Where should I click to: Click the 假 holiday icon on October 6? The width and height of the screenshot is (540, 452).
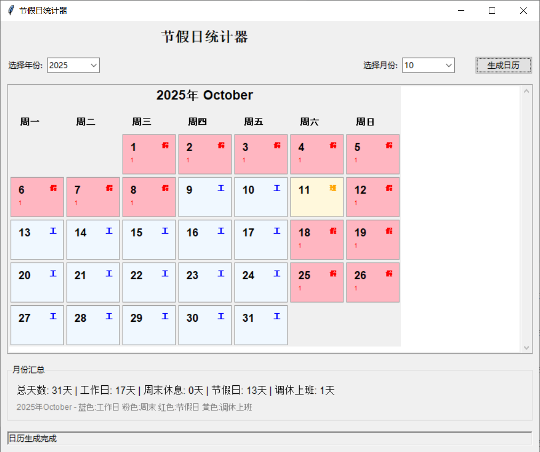[x=53, y=187]
